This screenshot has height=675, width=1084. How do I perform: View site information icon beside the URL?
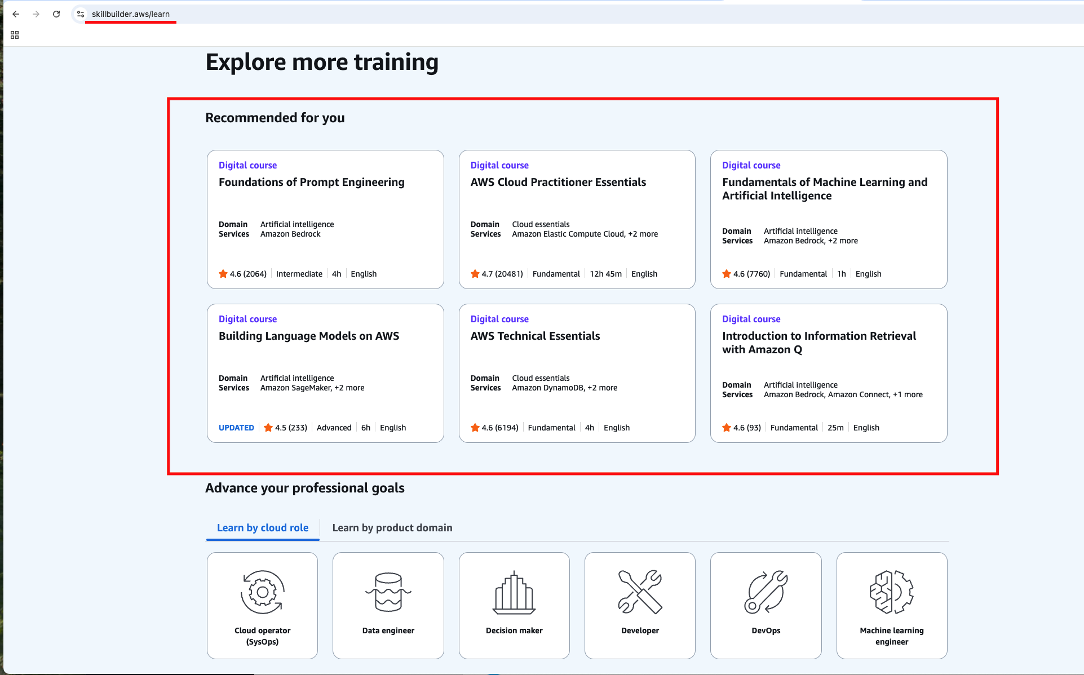pos(81,14)
